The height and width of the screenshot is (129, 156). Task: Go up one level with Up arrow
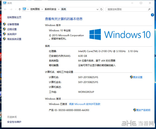20,9
